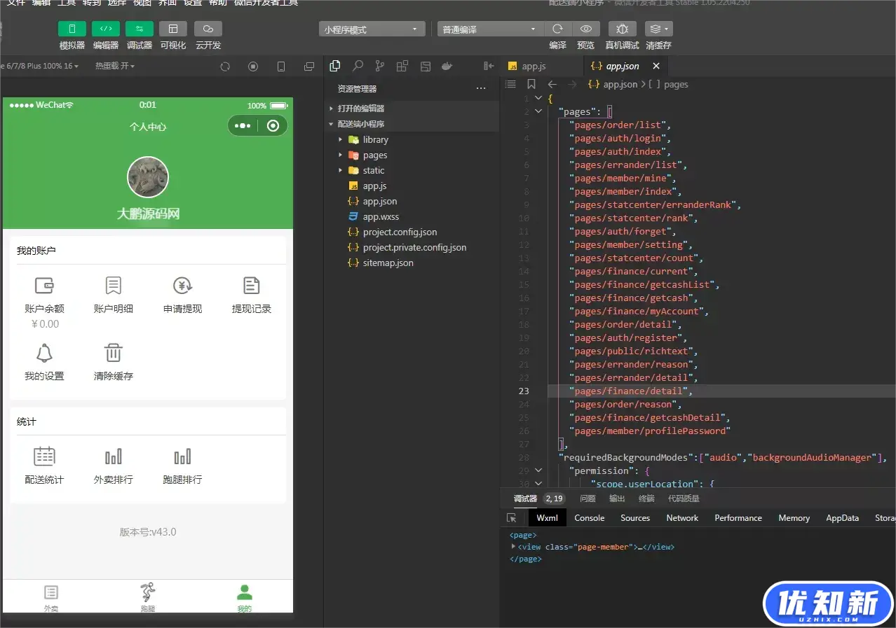Tap the user avatar in simulator
Screen dimensions: 896x628
point(147,177)
